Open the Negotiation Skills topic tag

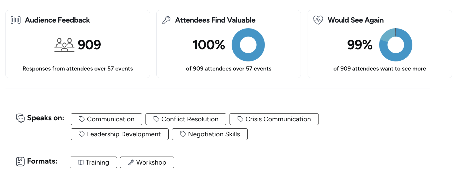coord(210,134)
